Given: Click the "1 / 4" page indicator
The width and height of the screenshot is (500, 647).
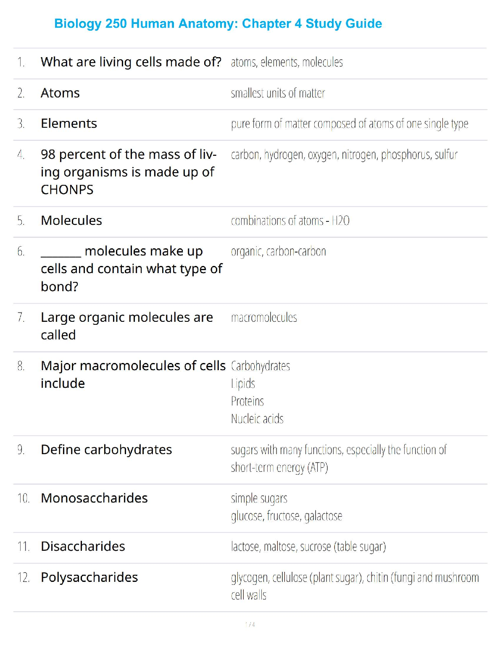Looking at the screenshot, I should coord(250,625).
